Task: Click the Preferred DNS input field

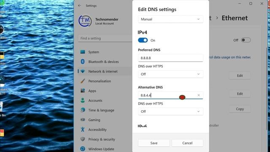Action: [x=170, y=58]
